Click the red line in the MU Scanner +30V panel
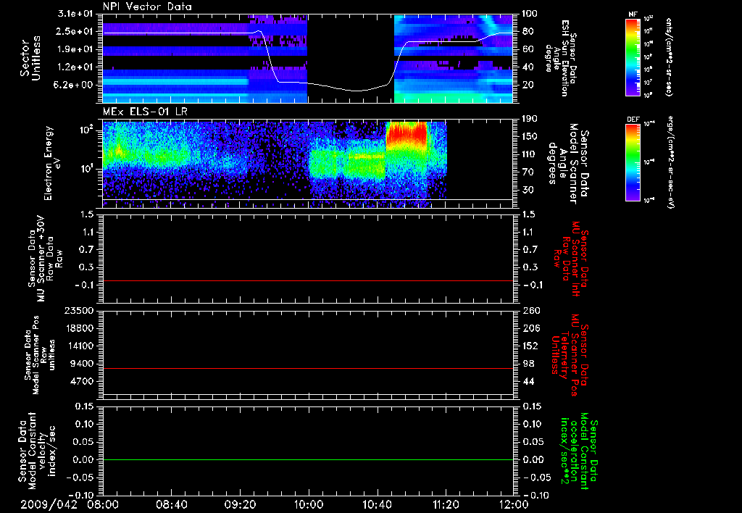Viewport: 742px width, 513px height. (x=307, y=280)
